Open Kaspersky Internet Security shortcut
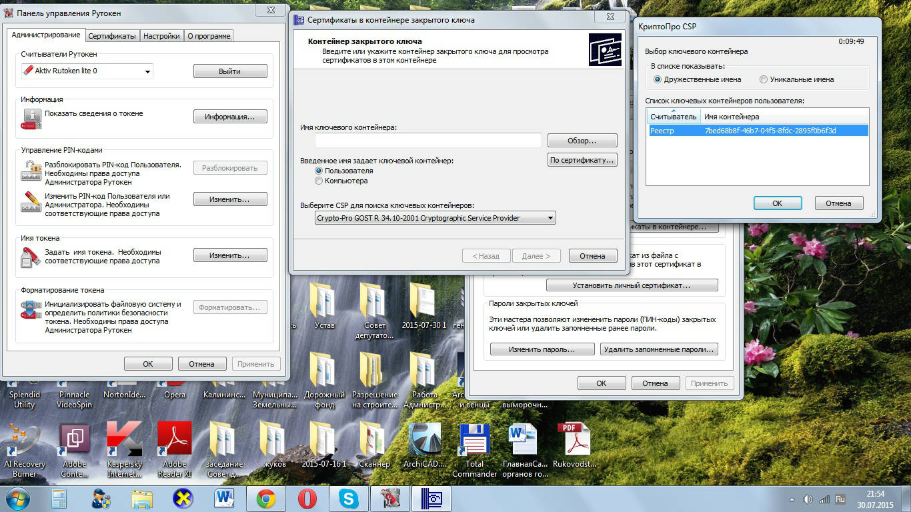The image size is (911, 512). coord(125,440)
